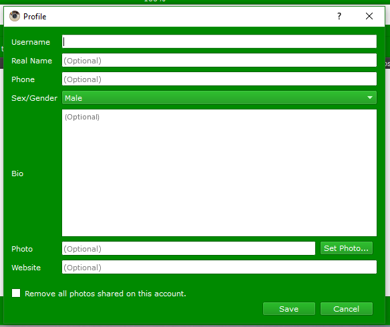Close the Profile dialog with the X
This screenshot has height=327, width=390.
[x=369, y=16]
